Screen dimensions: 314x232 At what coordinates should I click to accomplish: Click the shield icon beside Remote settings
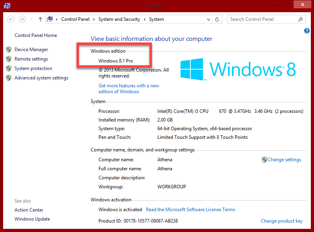(x=9, y=59)
